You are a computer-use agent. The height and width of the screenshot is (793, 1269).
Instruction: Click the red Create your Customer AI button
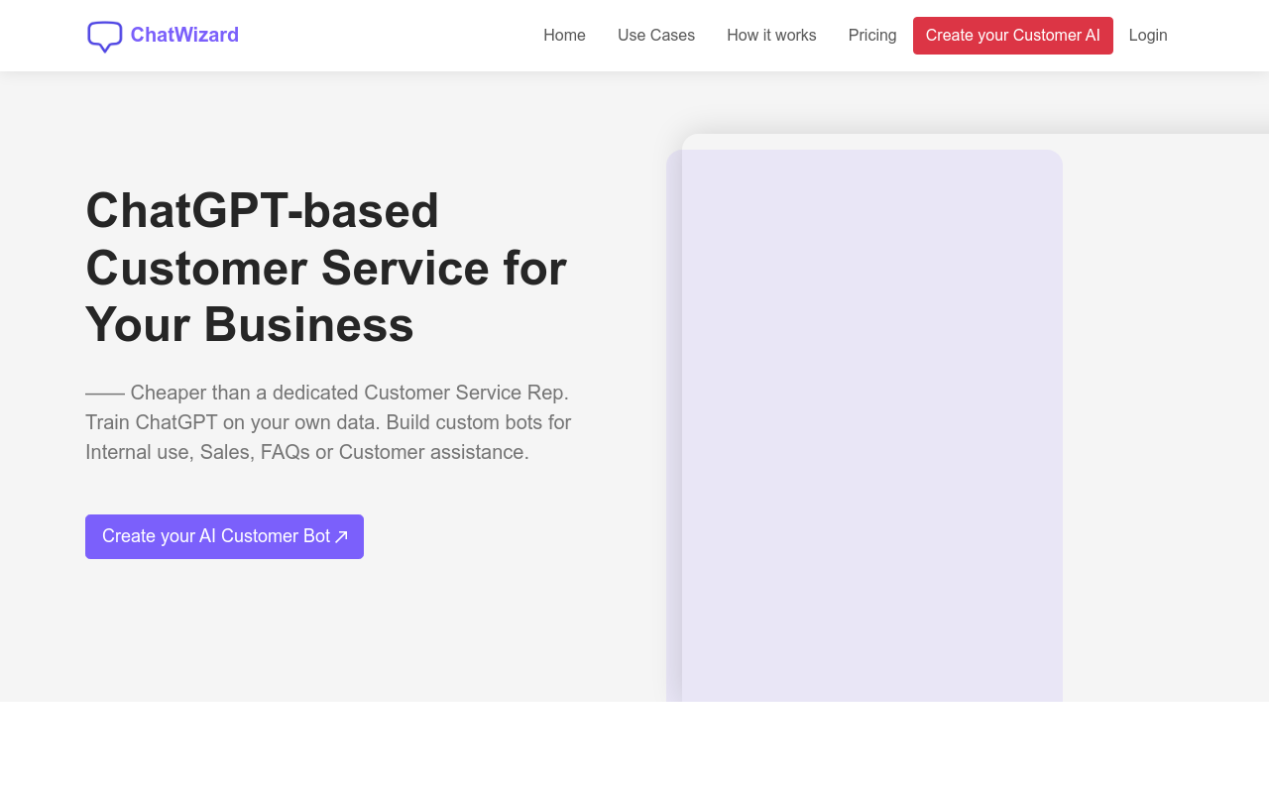click(1013, 36)
